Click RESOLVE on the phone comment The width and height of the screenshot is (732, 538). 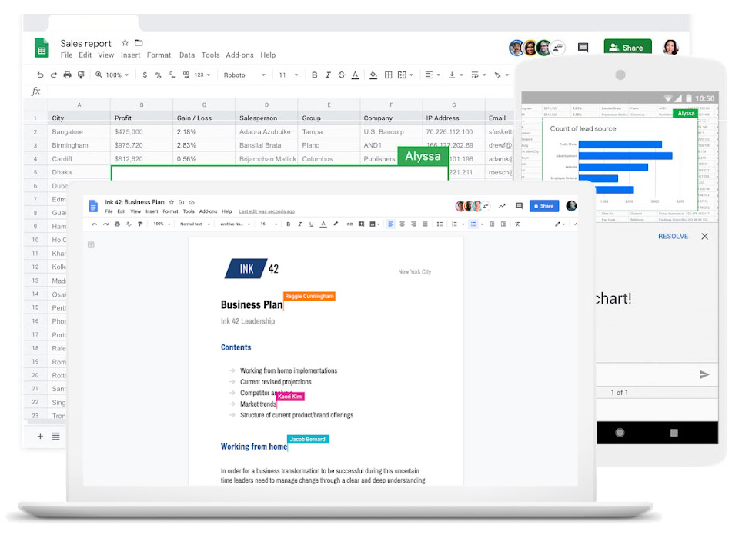tap(673, 237)
